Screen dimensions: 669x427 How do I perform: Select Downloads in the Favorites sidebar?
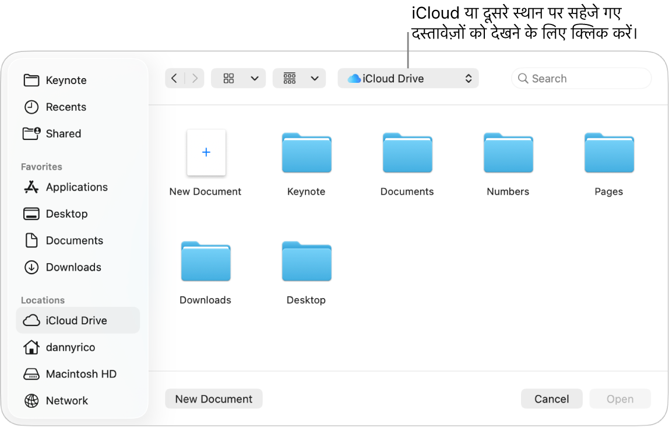click(62, 267)
